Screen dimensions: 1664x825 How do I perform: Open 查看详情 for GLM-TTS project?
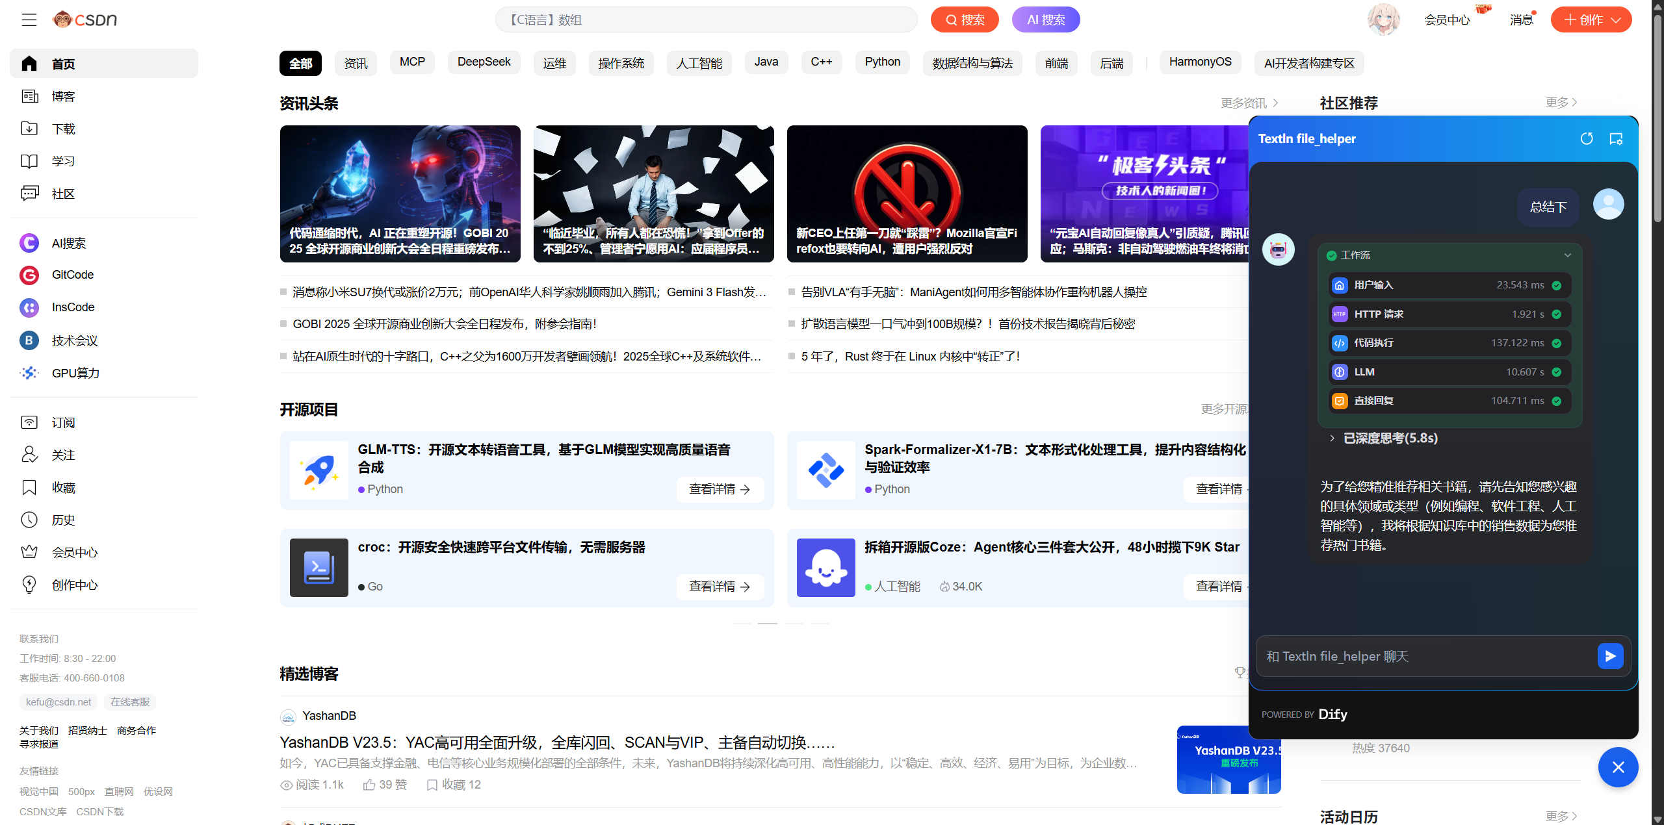coord(720,489)
